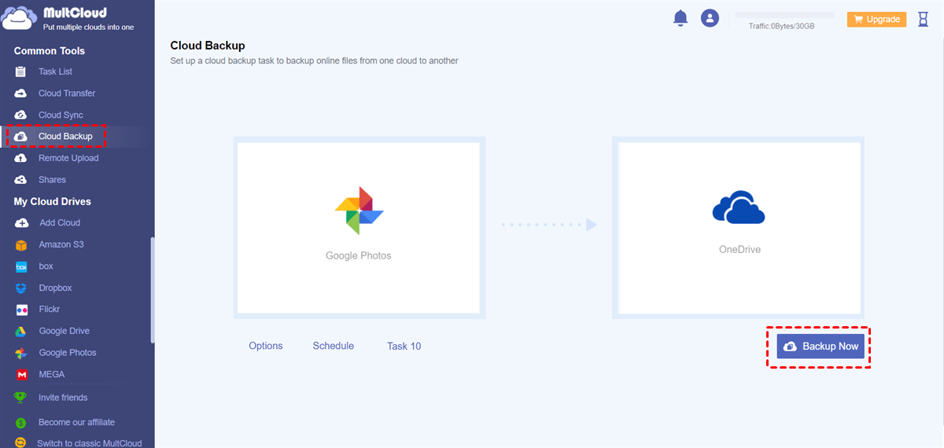The width and height of the screenshot is (944, 448).
Task: Click the sidebar scrollbar
Action: 153,290
